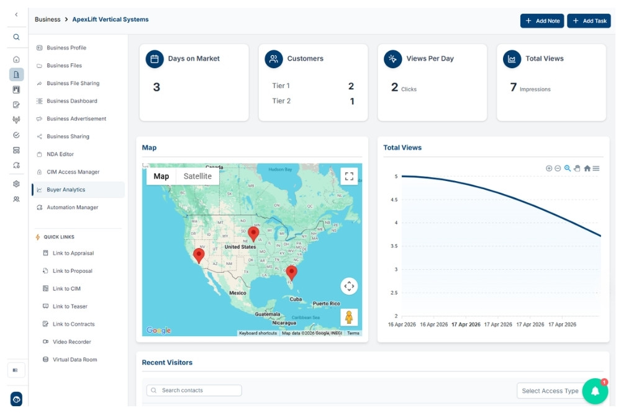Click Street View pegman on map
The width and height of the screenshot is (621, 413).
click(x=349, y=318)
